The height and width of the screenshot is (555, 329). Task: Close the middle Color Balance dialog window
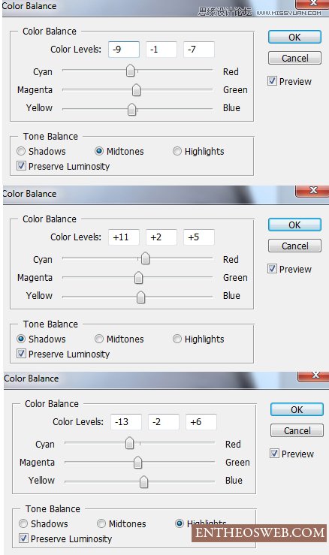[313, 191]
